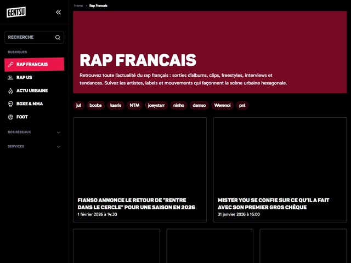Select the jul tag
The image size is (351, 263).
[78, 105]
